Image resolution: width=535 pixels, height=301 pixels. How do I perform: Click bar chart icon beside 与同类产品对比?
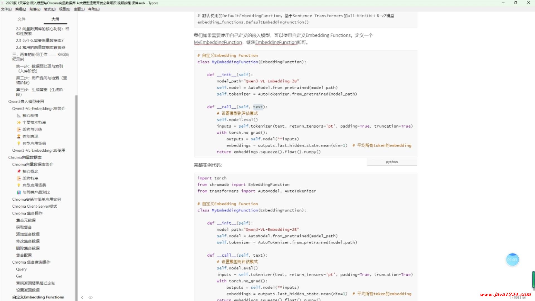point(19,192)
